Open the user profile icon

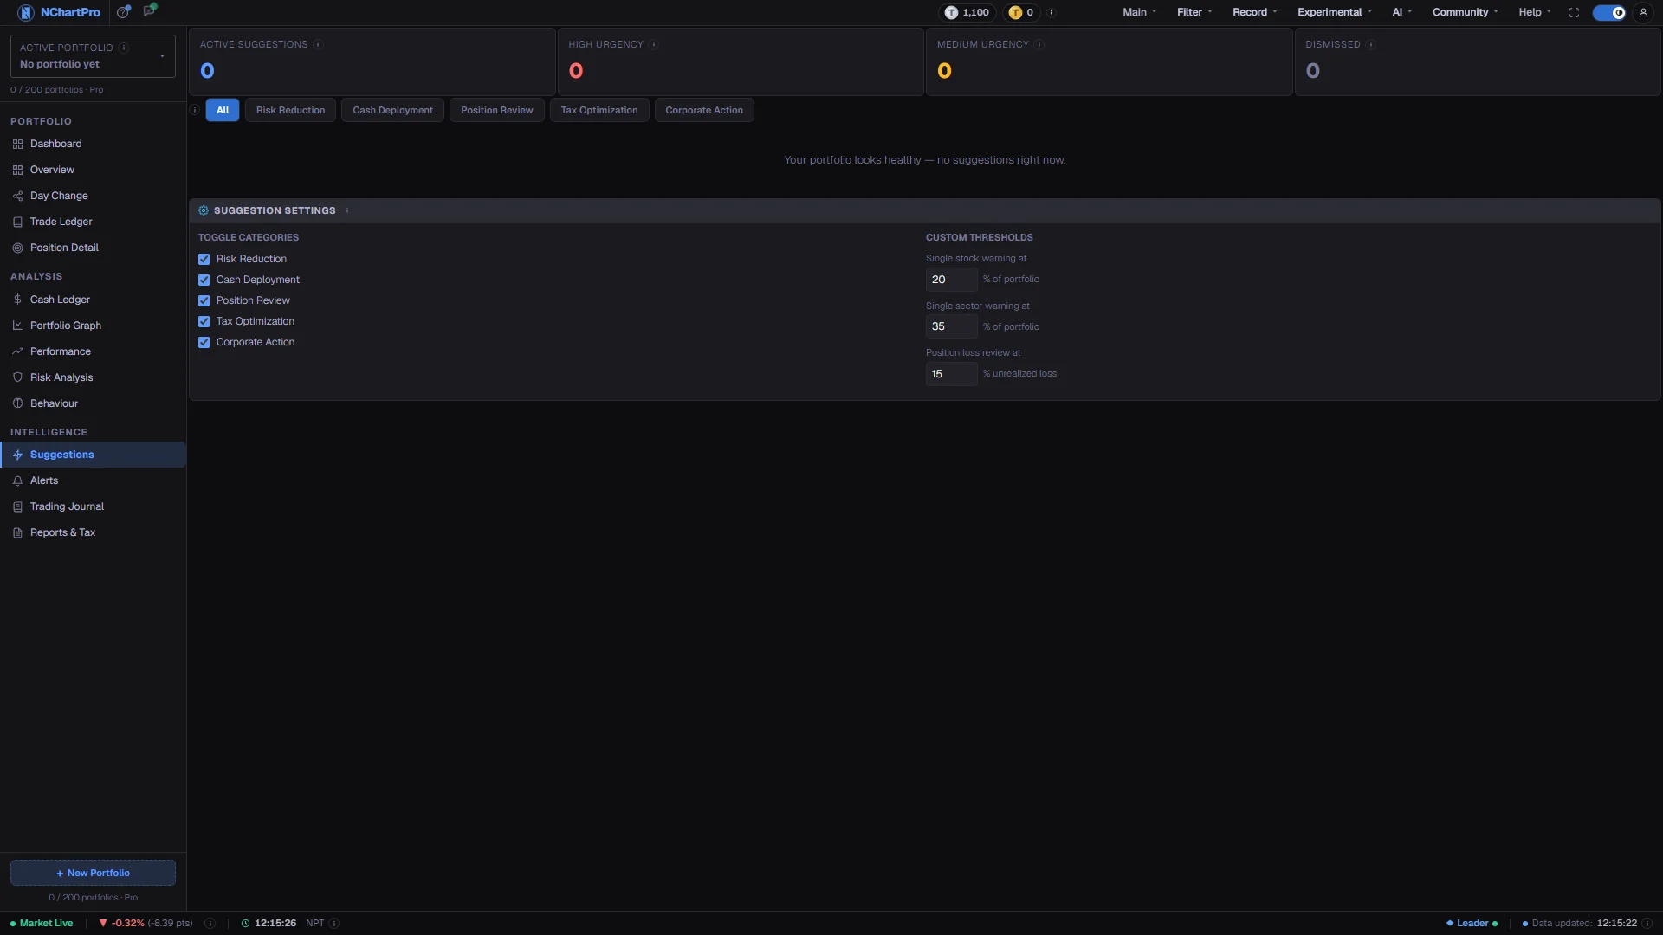tap(1643, 12)
